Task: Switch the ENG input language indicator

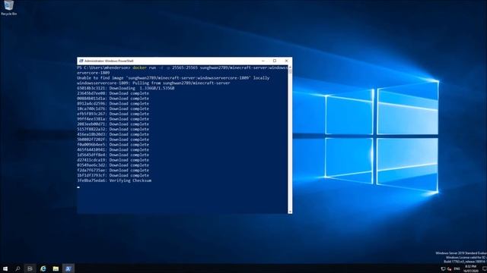Action: [457, 268]
